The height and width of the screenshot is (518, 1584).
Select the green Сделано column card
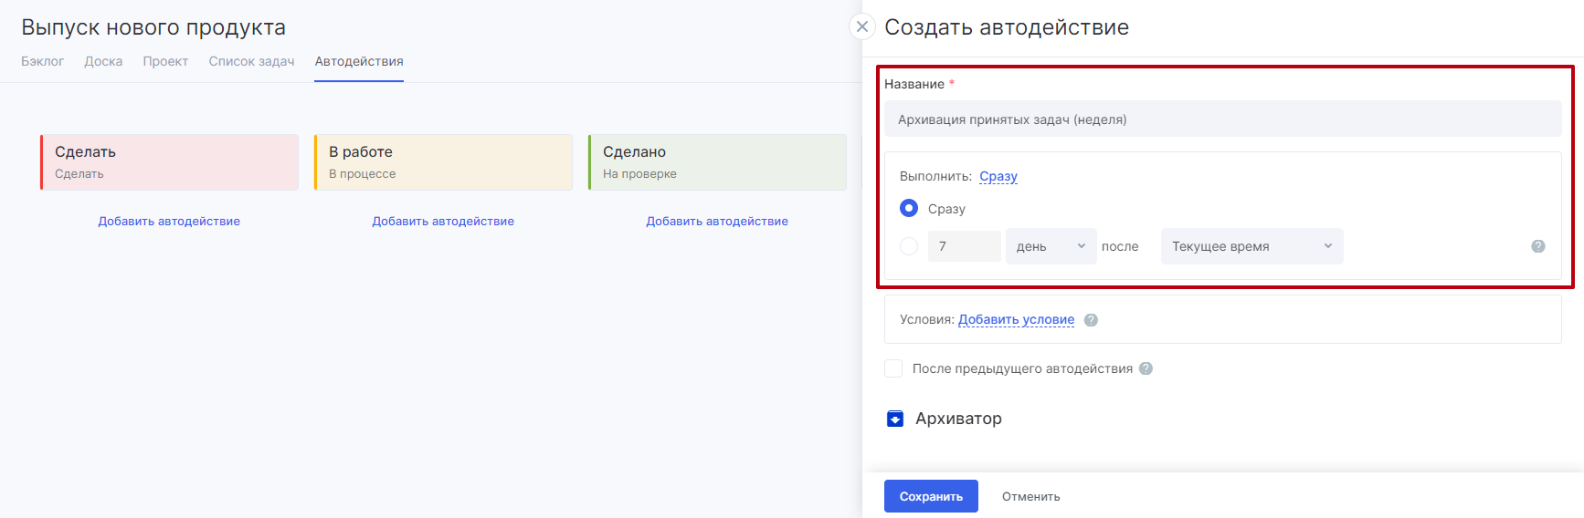[717, 162]
